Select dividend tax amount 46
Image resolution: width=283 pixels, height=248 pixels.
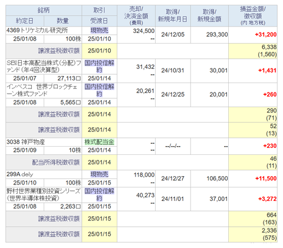click(273, 158)
